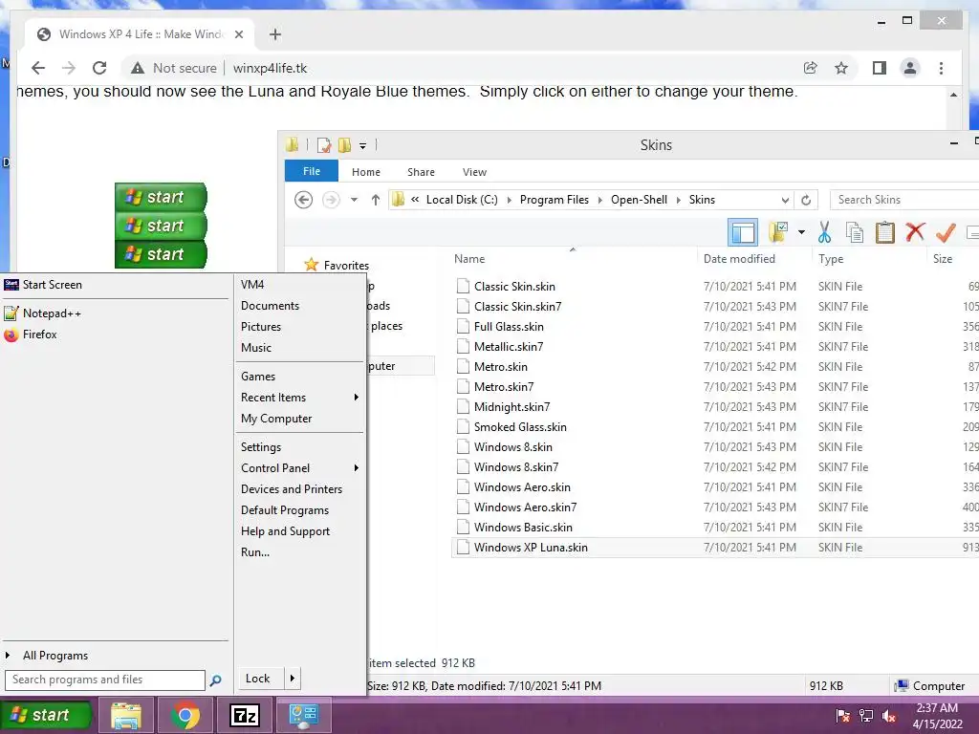The height and width of the screenshot is (734, 979).
Task: Open Chrome three-dot menu
Action: pos(941,68)
